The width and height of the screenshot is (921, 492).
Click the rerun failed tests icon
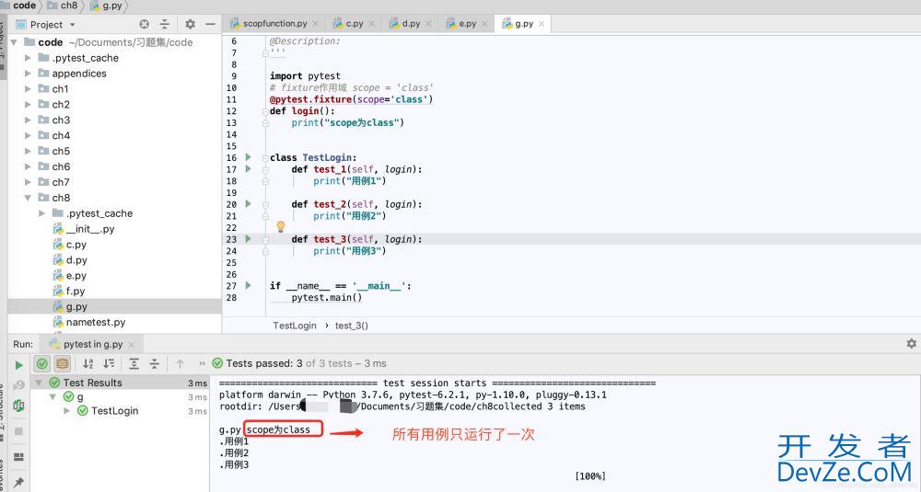point(18,385)
